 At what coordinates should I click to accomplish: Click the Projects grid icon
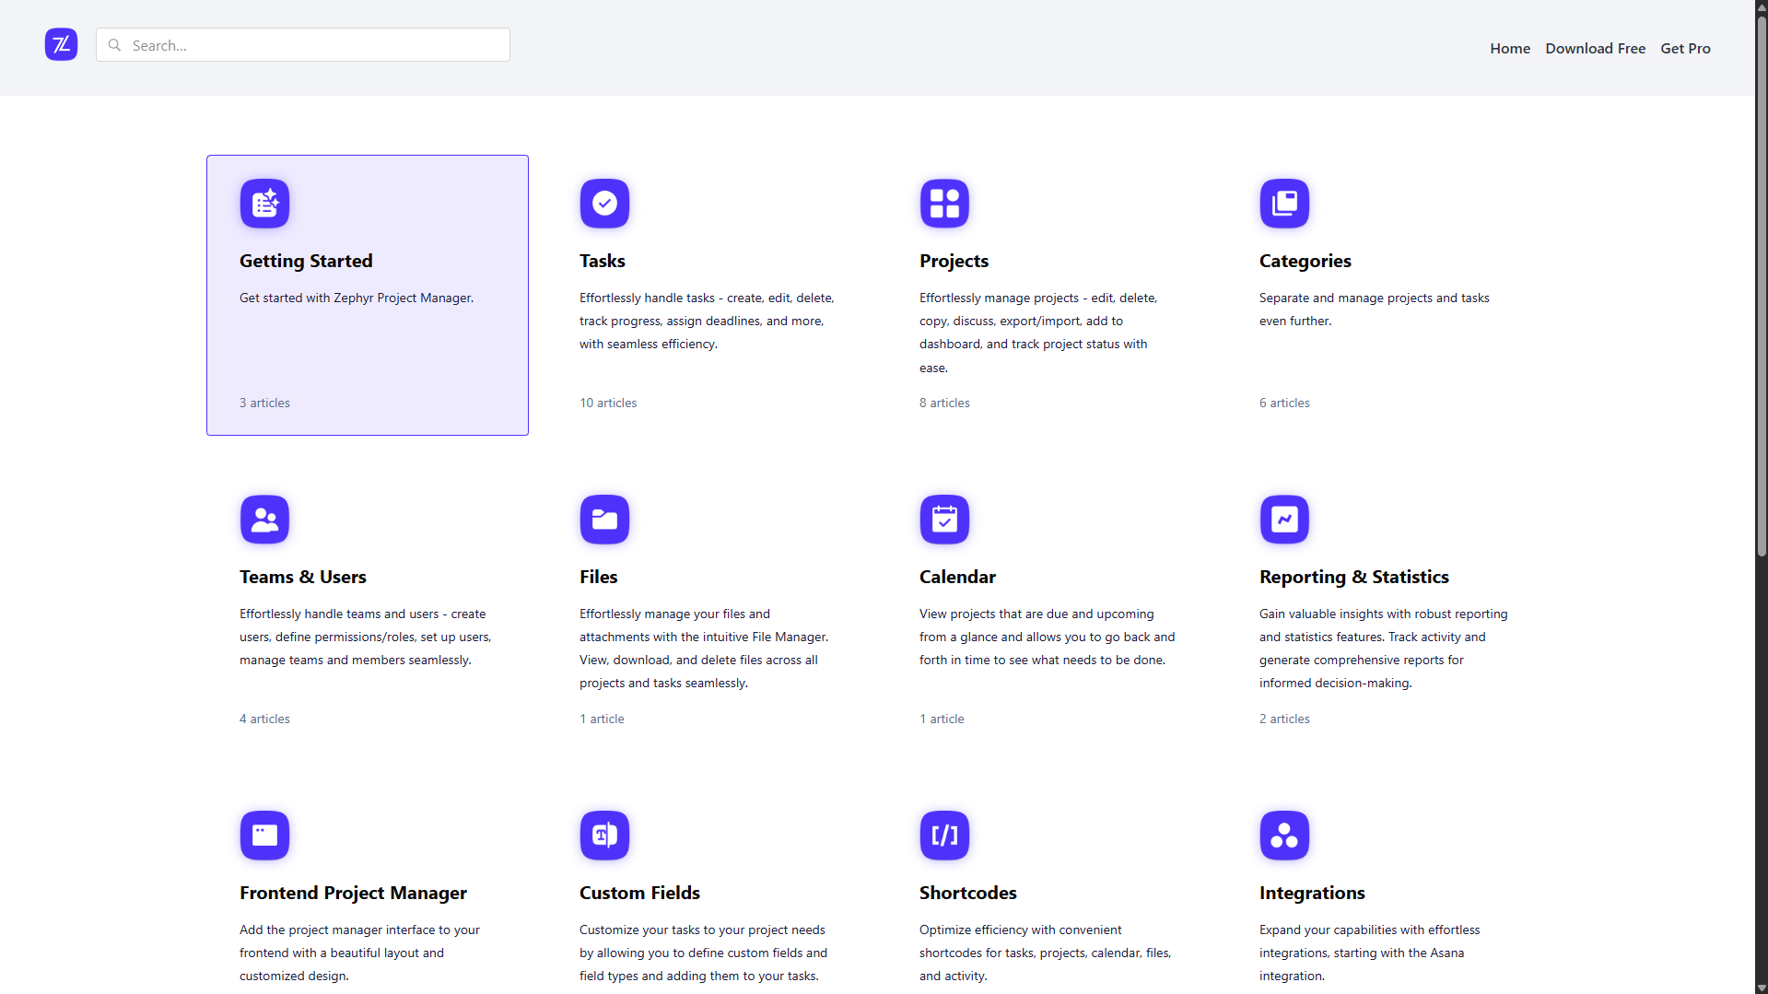[944, 204]
